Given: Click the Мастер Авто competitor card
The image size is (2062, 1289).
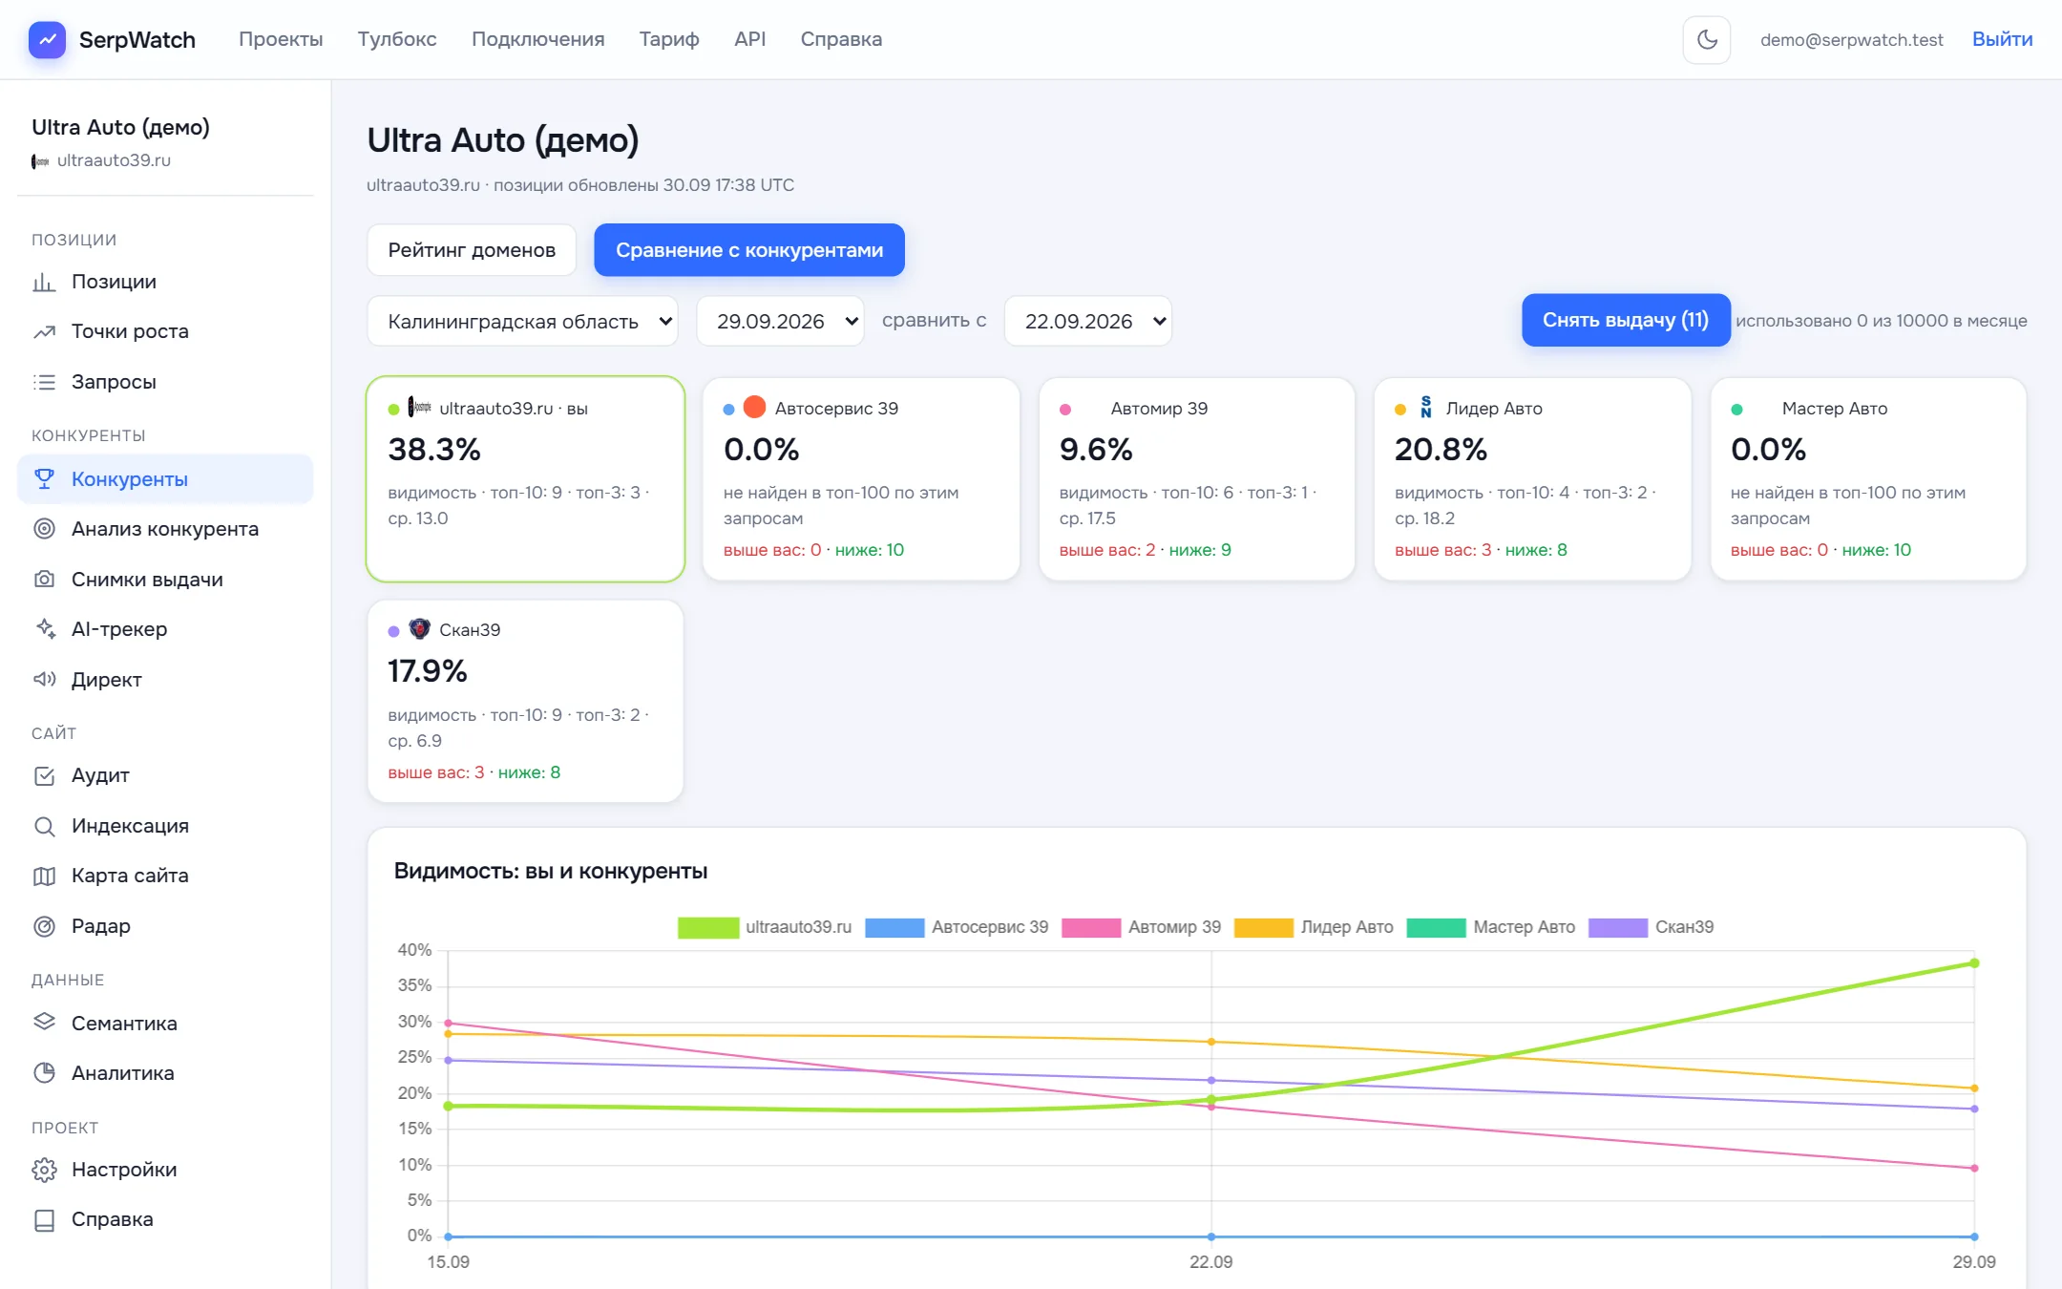Looking at the screenshot, I should click(x=1868, y=478).
